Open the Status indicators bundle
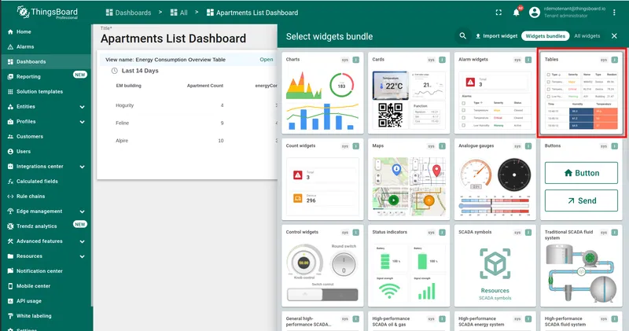Viewport: 629px width, 331px height. point(409,266)
